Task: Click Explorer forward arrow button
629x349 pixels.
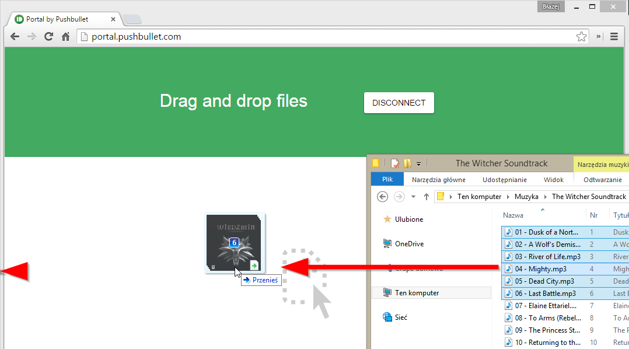Action: (x=399, y=197)
